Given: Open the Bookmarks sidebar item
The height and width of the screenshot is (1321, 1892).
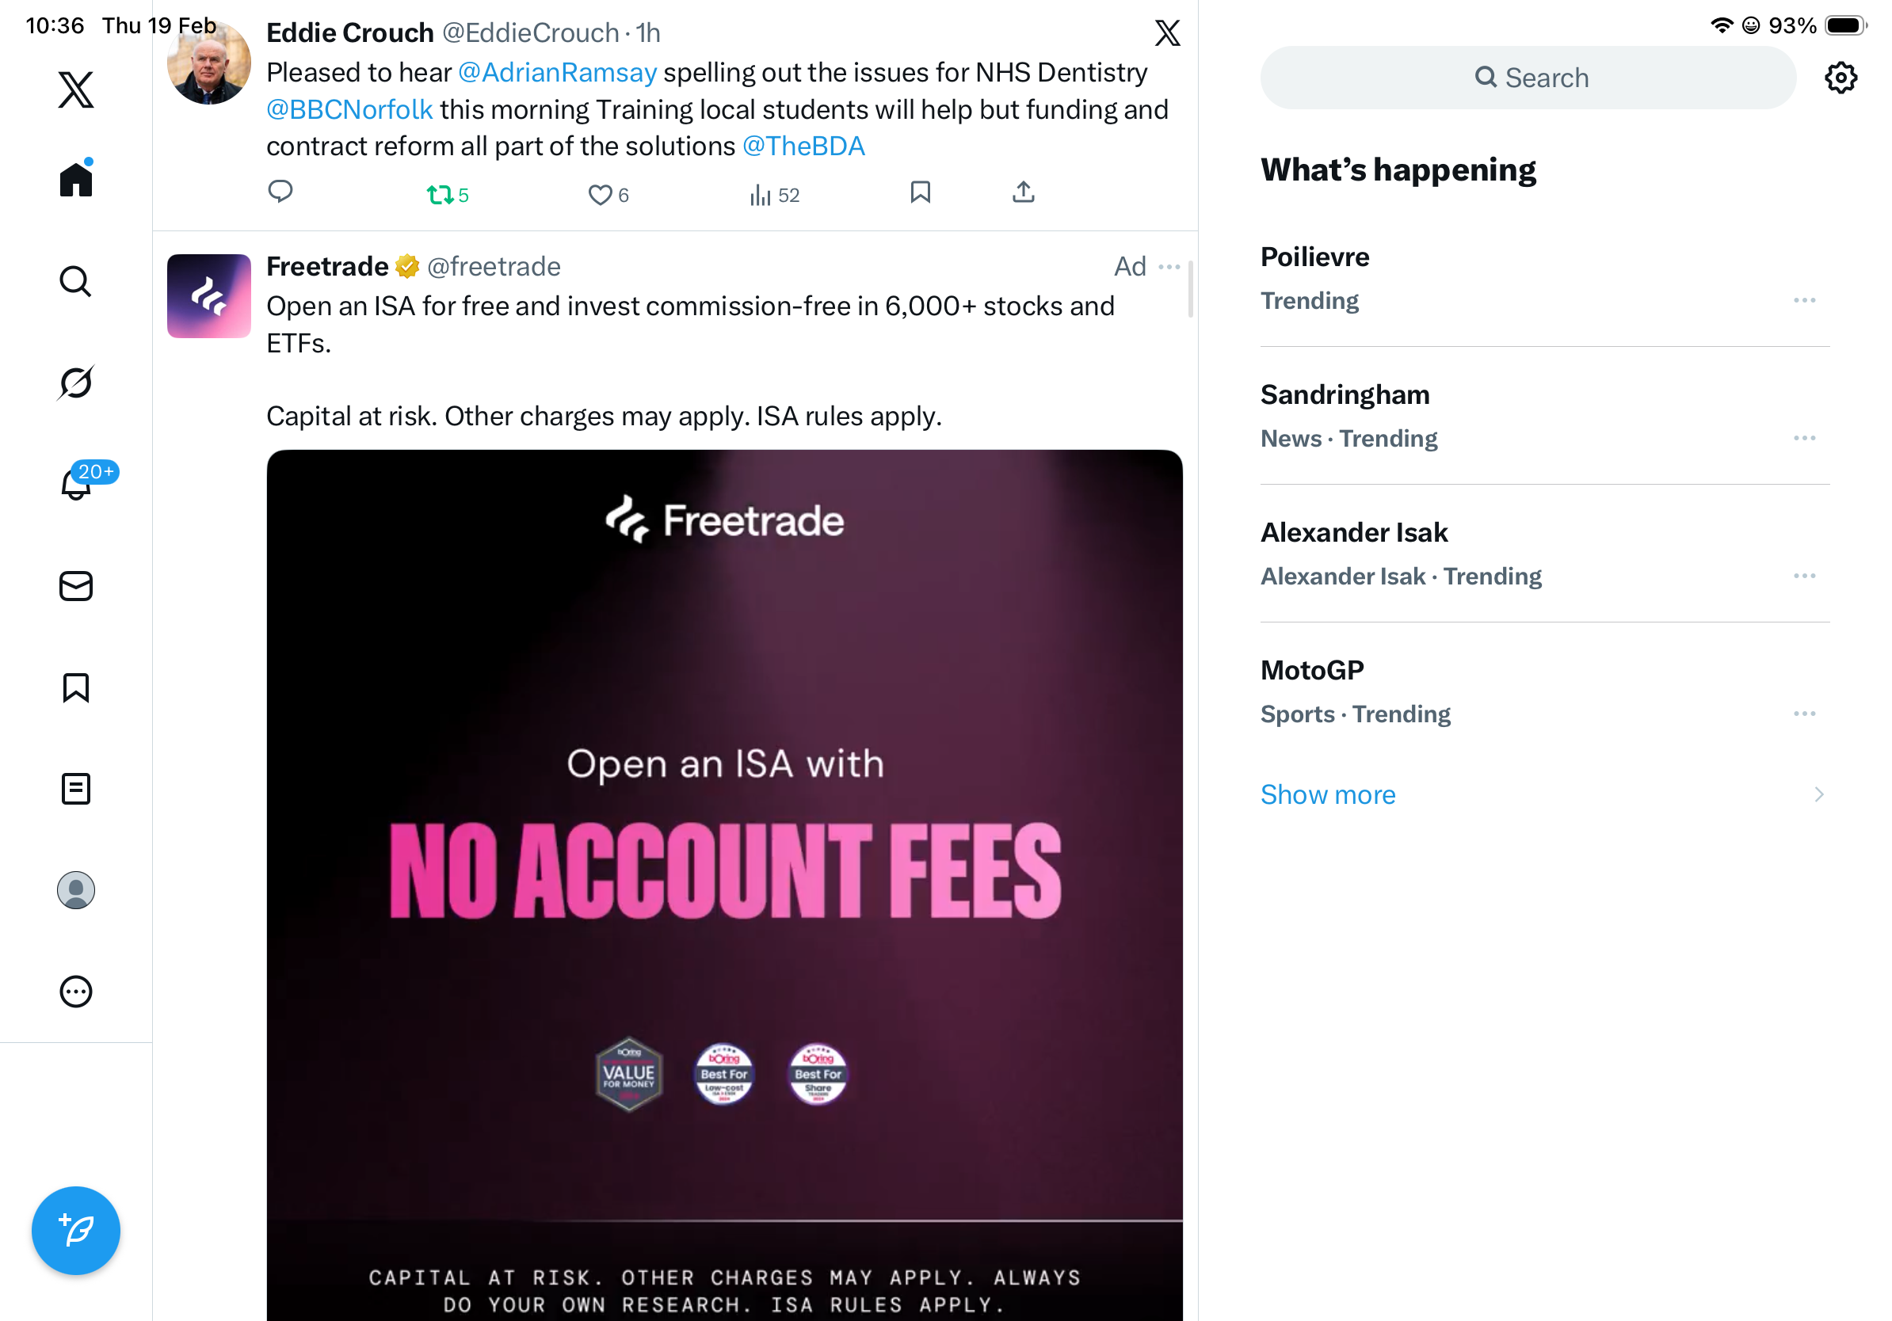Looking at the screenshot, I should point(76,687).
